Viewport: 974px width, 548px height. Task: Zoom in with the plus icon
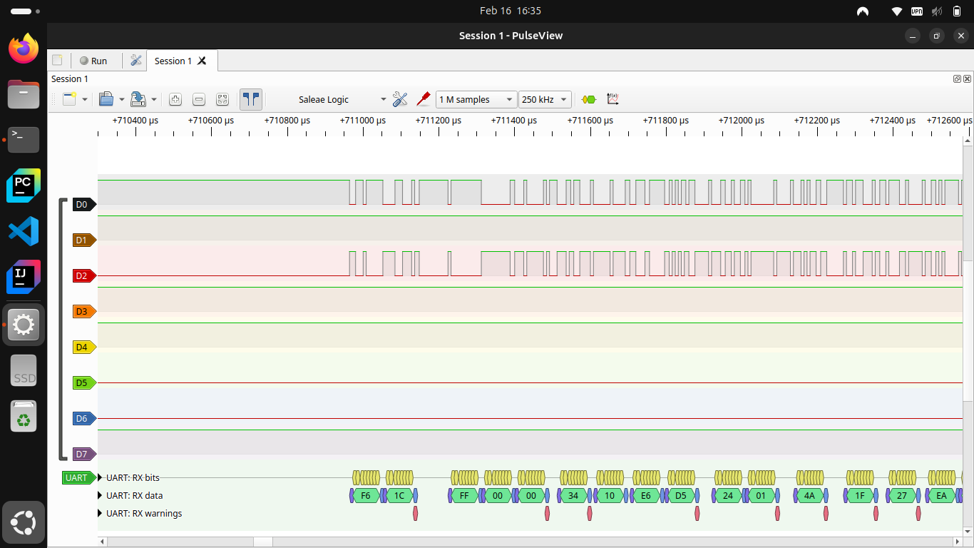(x=175, y=99)
